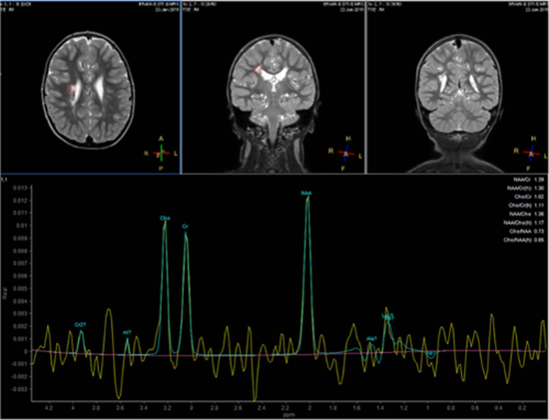Click the mI? peak label

coord(127,332)
